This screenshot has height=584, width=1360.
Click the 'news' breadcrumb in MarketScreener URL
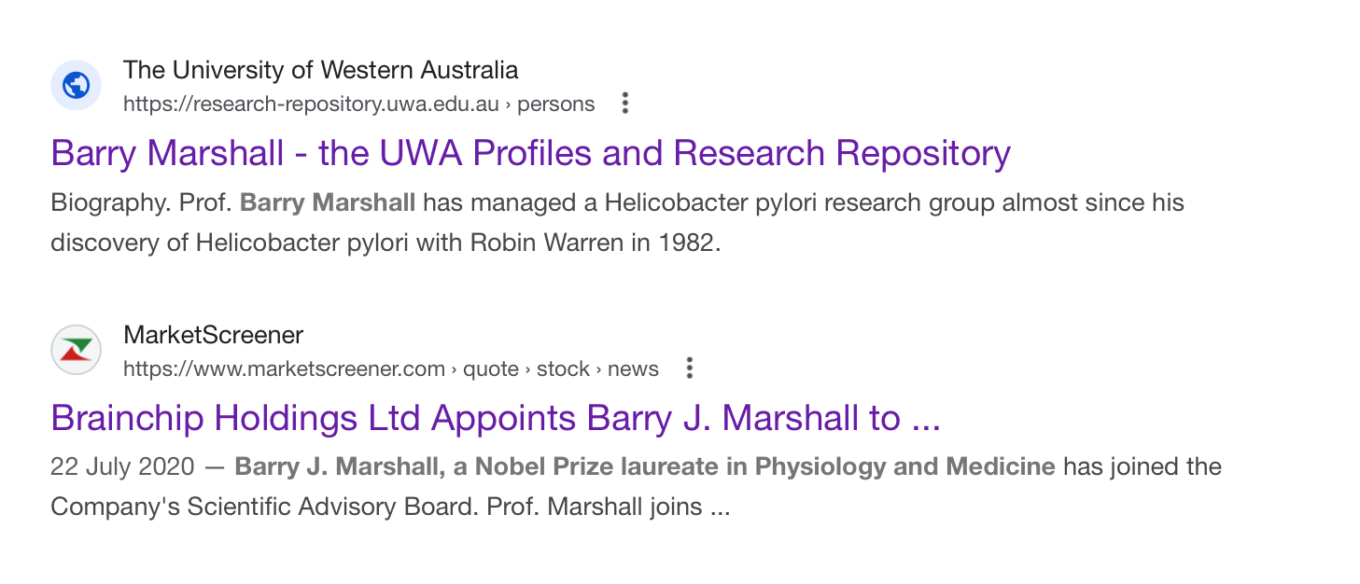pyautogui.click(x=633, y=369)
